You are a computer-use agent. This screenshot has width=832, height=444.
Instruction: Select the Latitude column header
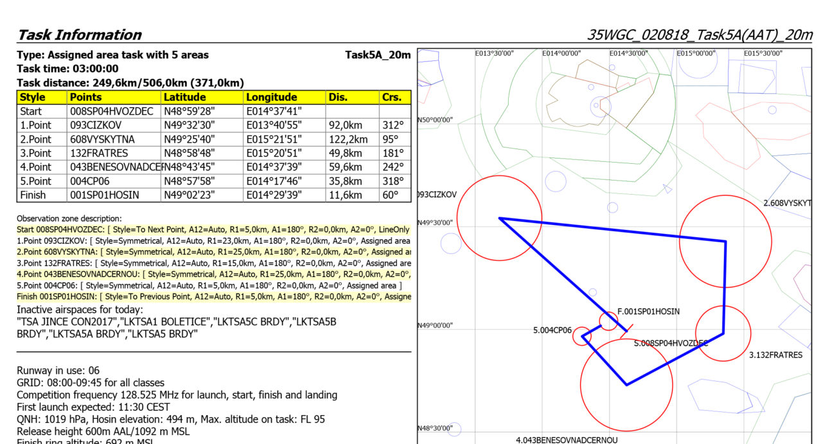coord(184,97)
